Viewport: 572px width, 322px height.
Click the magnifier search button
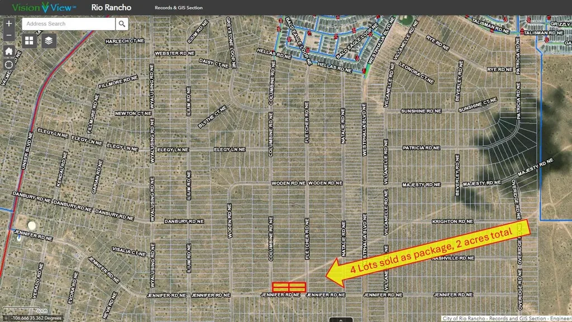point(122,24)
